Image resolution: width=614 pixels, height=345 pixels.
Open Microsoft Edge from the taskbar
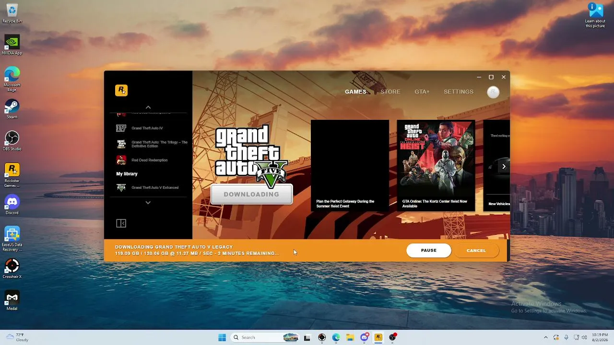click(336, 337)
